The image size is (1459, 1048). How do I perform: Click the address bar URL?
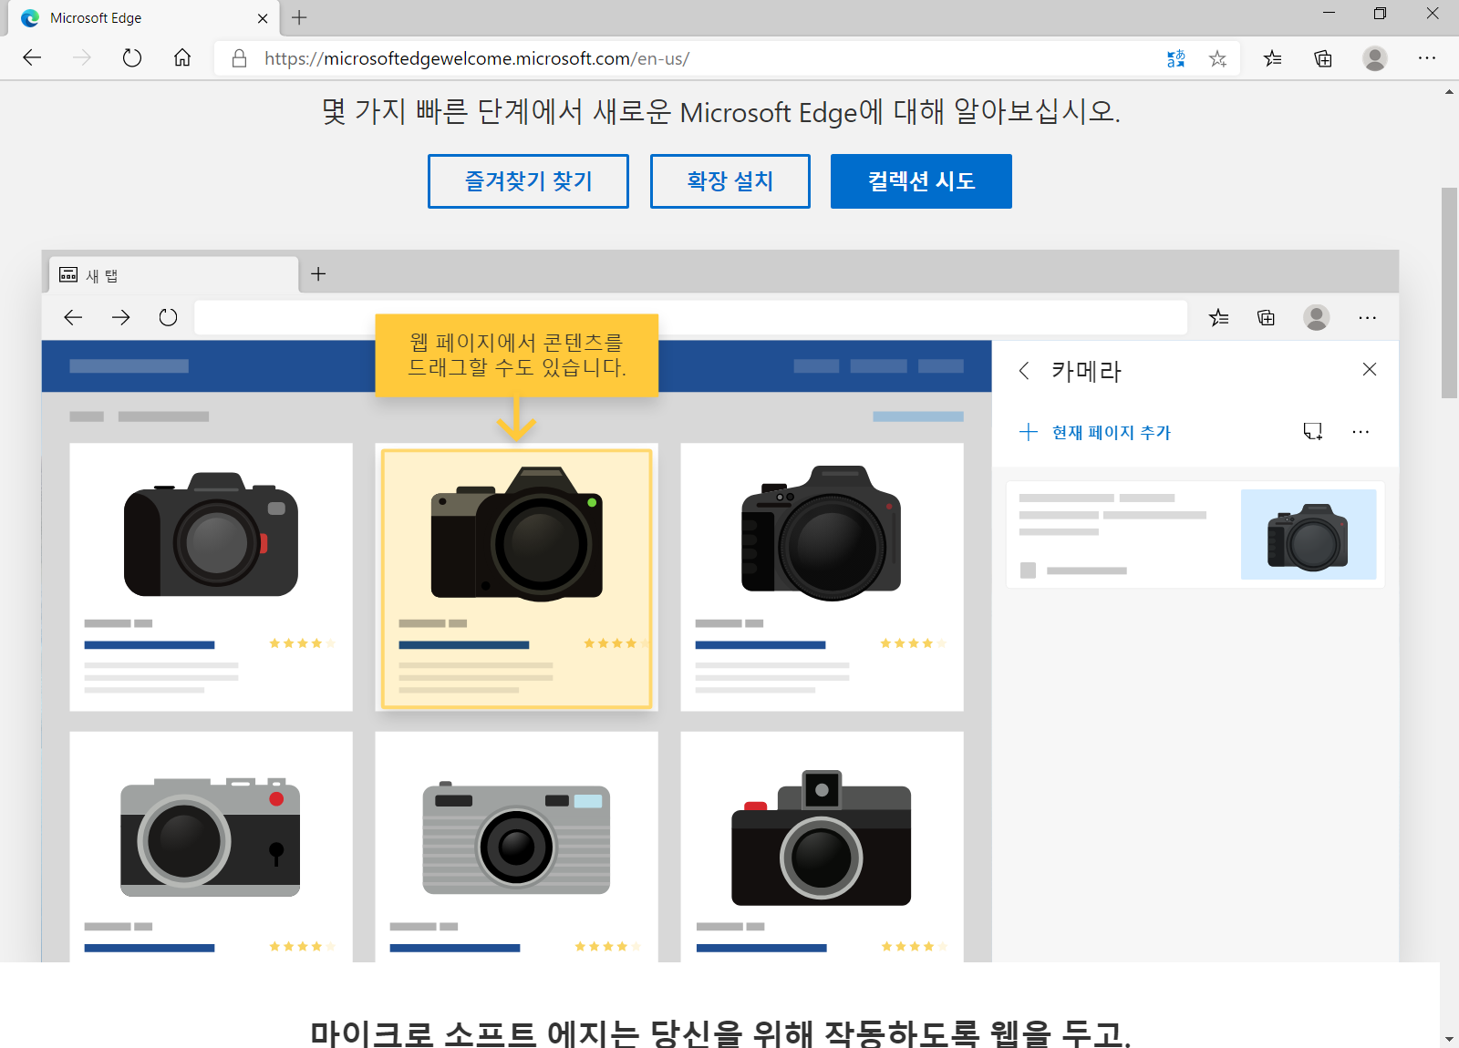coord(477,58)
